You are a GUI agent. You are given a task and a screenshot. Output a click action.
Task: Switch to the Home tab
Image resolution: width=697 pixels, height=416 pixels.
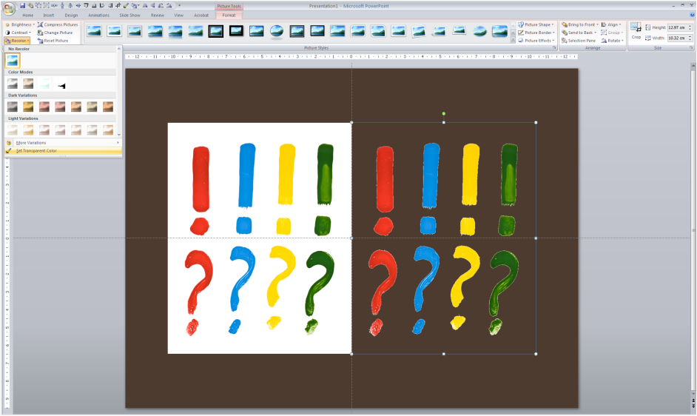28,15
